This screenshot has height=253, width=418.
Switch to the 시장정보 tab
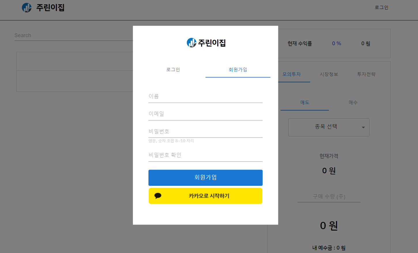point(329,74)
